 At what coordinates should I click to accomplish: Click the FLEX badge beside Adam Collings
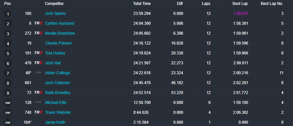(38, 73)
